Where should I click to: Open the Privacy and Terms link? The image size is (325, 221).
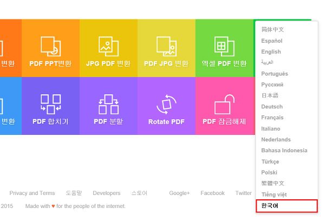[32, 193]
